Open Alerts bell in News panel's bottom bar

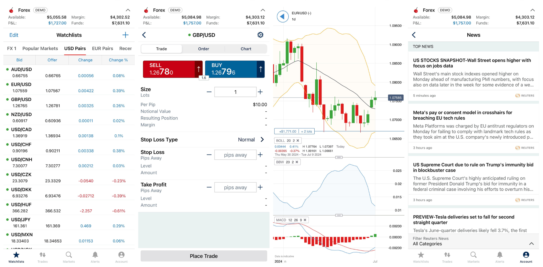pos(500,257)
